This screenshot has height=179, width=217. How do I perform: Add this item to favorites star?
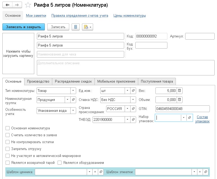(28, 5)
